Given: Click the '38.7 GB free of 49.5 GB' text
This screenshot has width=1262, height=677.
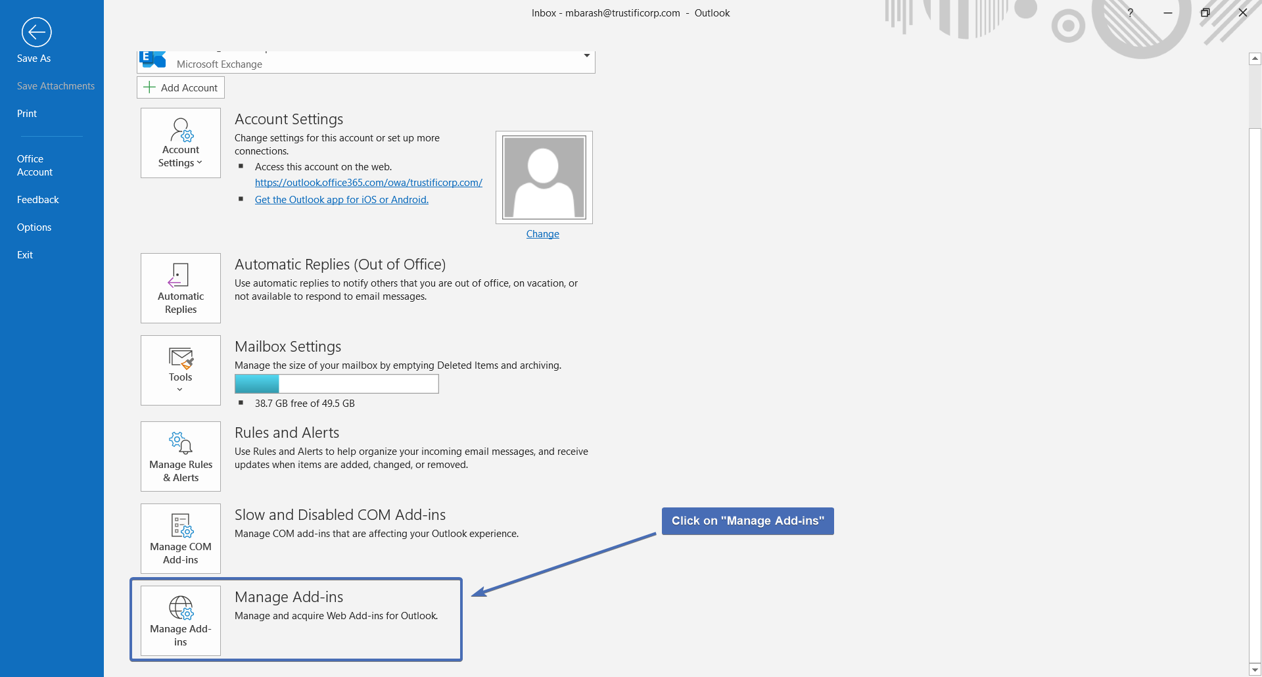Looking at the screenshot, I should [x=305, y=404].
